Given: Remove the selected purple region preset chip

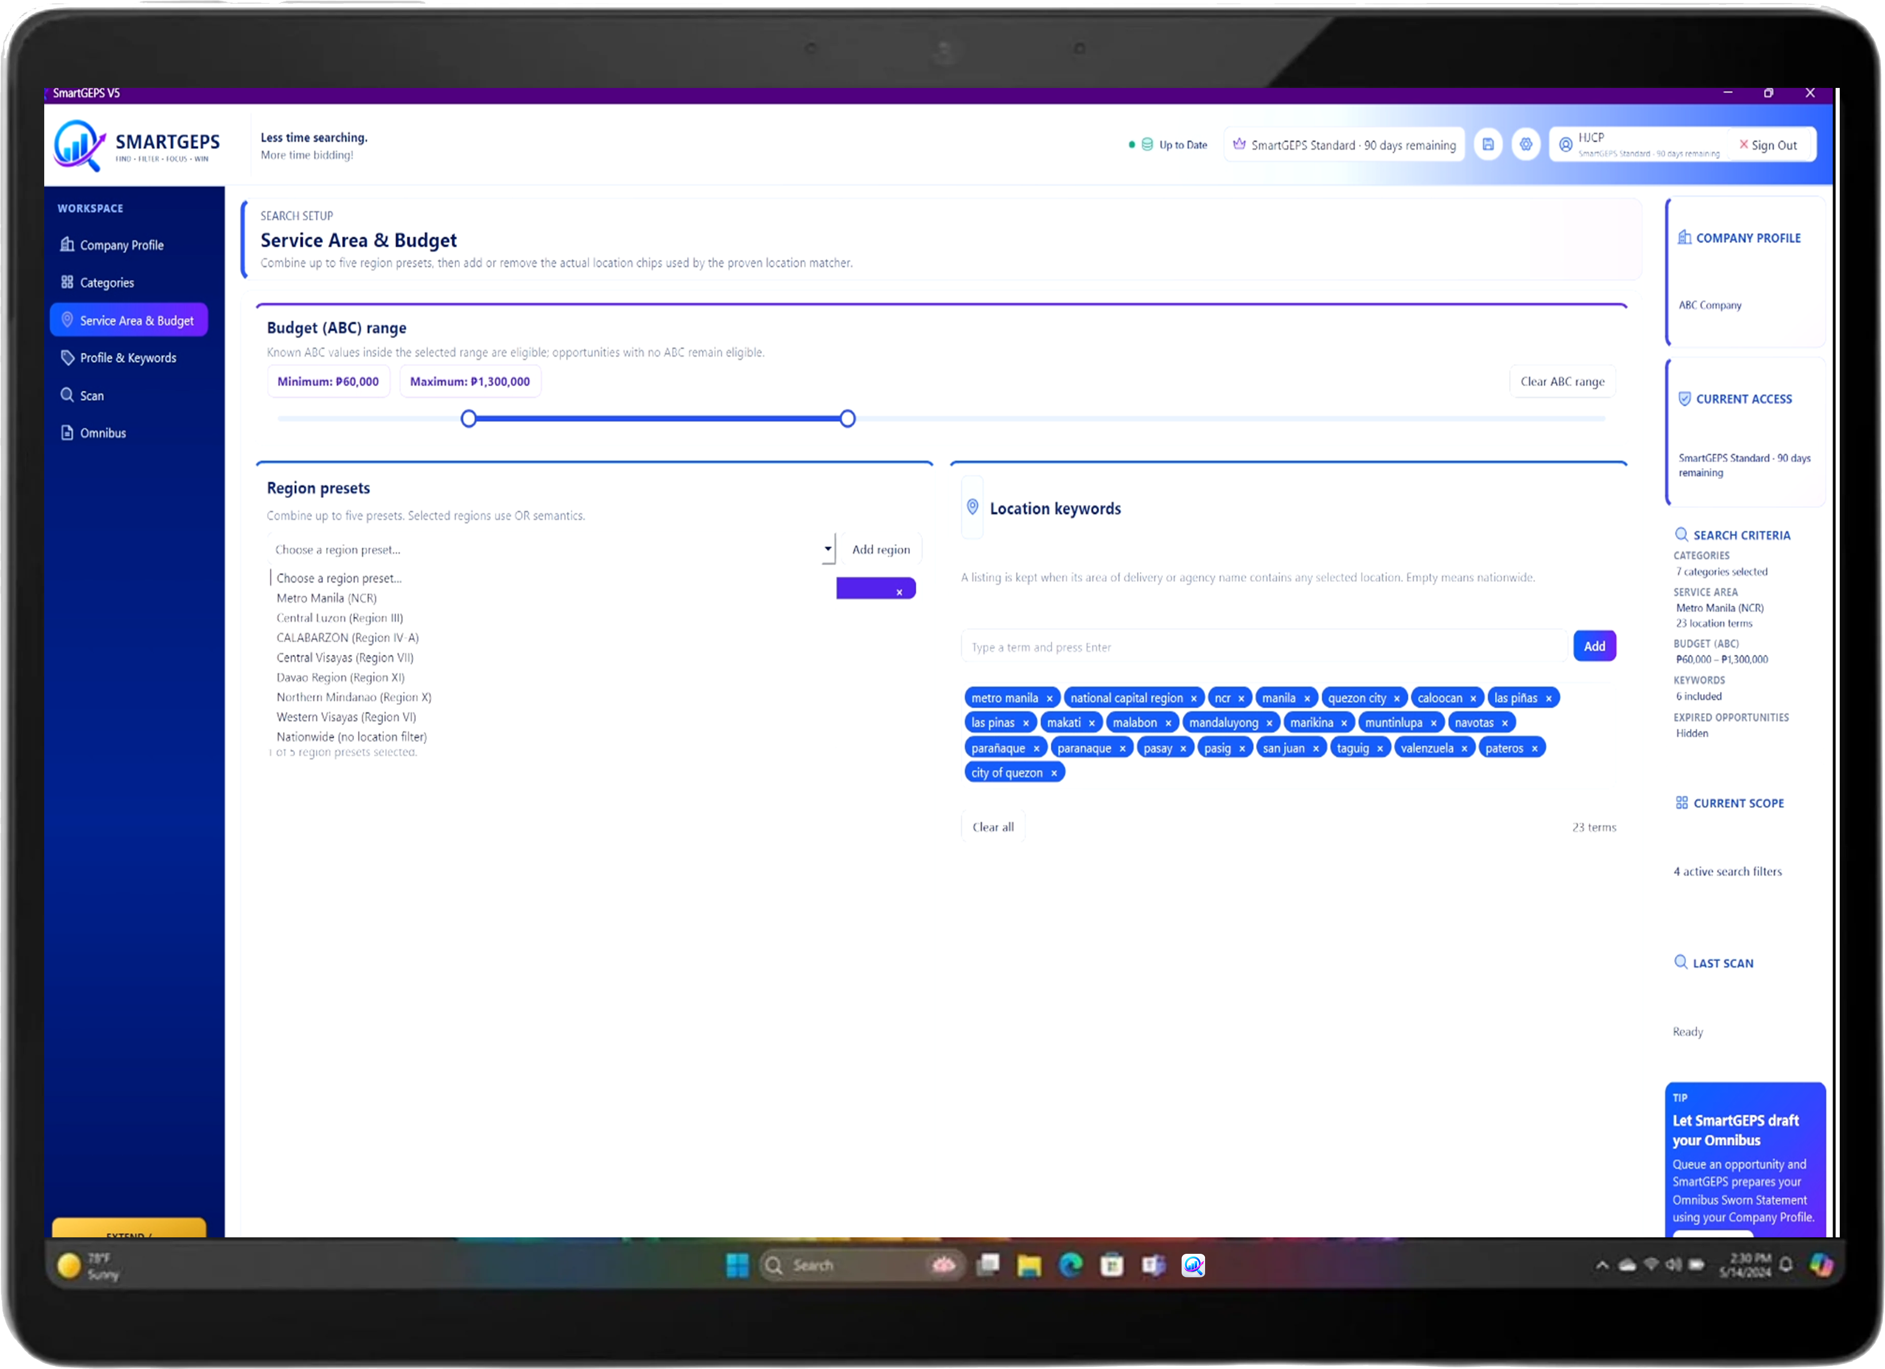Looking at the screenshot, I should pos(899,592).
